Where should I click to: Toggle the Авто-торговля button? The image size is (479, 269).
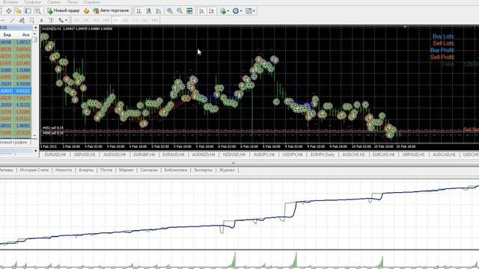point(111,10)
